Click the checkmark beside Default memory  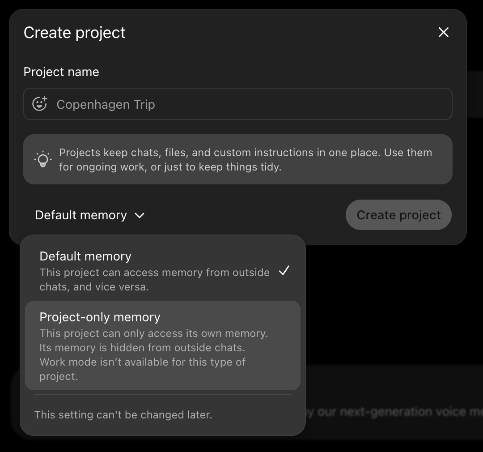tap(284, 271)
